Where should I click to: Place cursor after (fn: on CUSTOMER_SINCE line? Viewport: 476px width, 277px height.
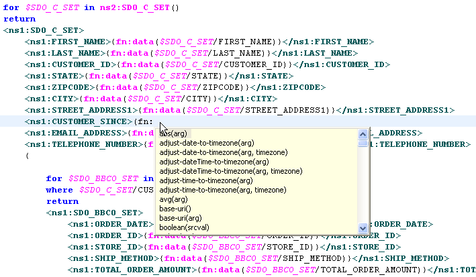154,121
